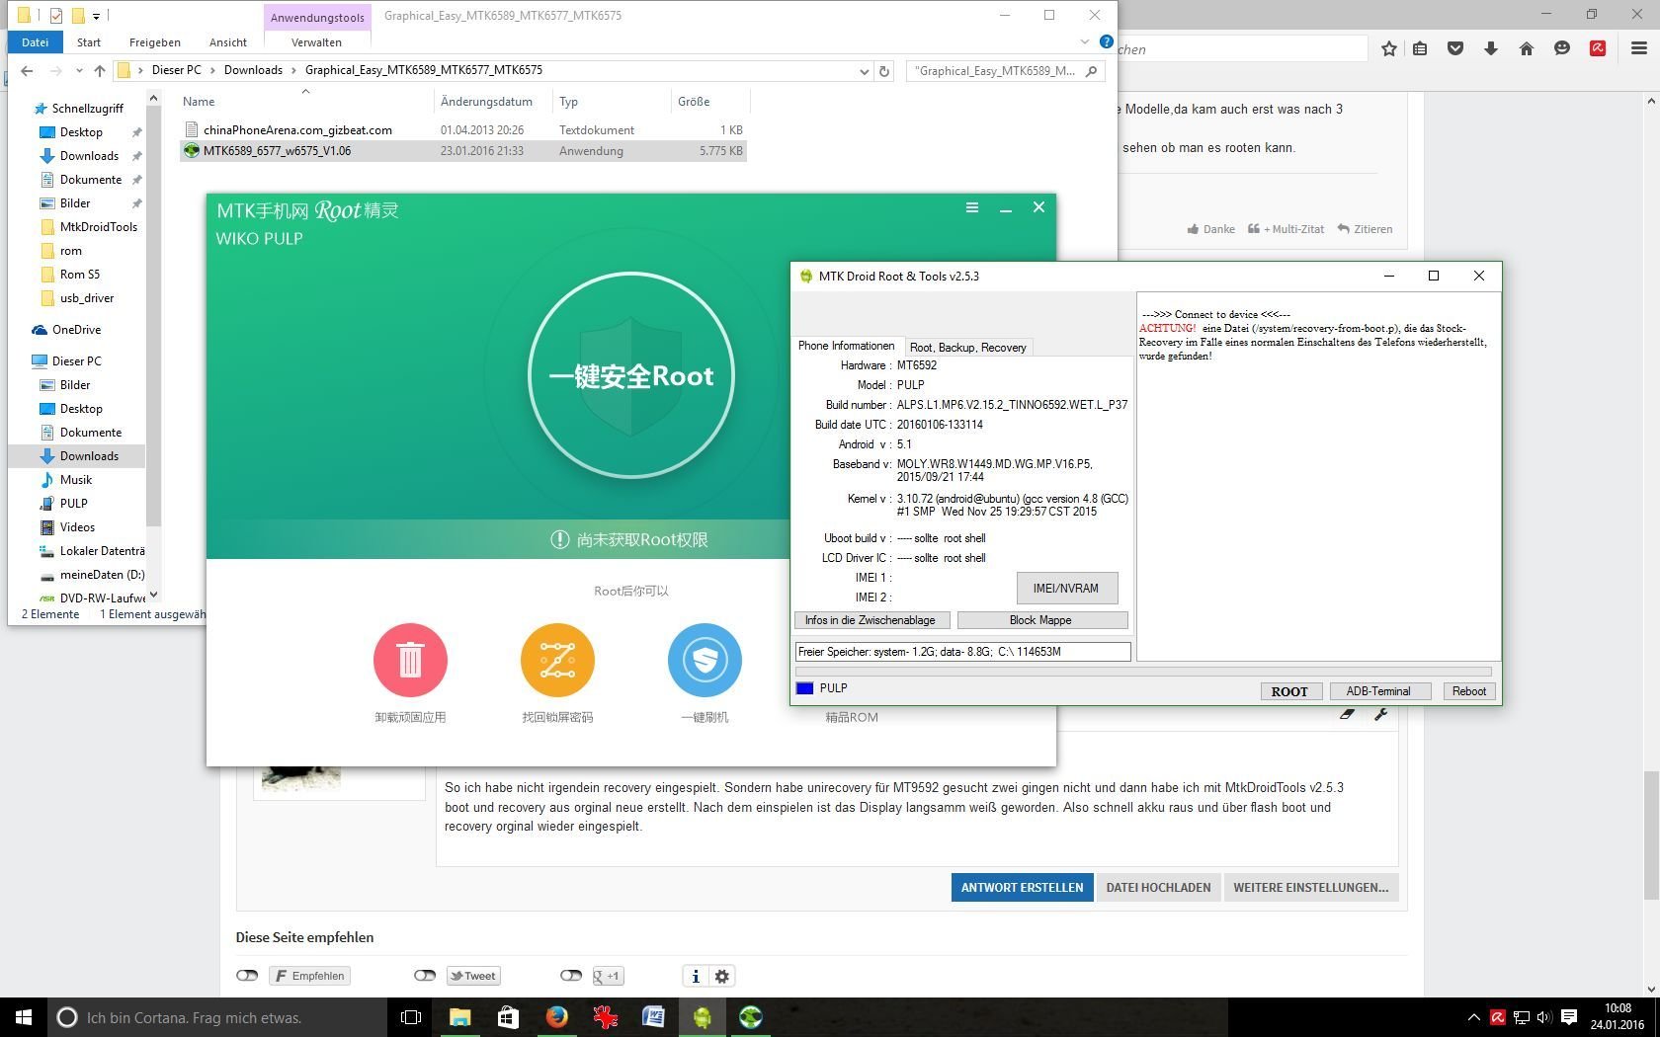
Task: Open usb_driver folder in sidebar
Action: 86,298
